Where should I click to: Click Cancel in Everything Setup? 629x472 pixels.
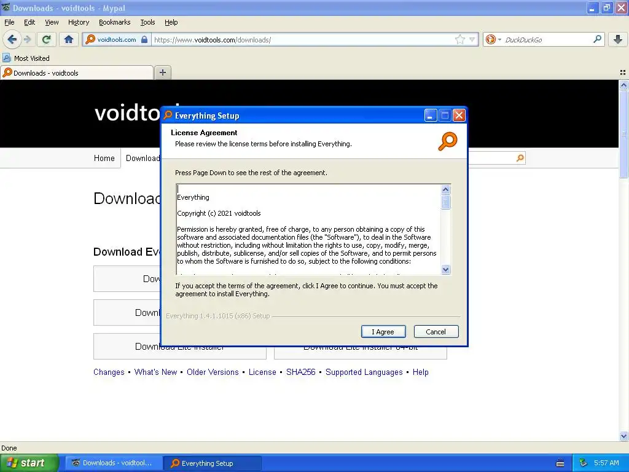click(x=436, y=332)
